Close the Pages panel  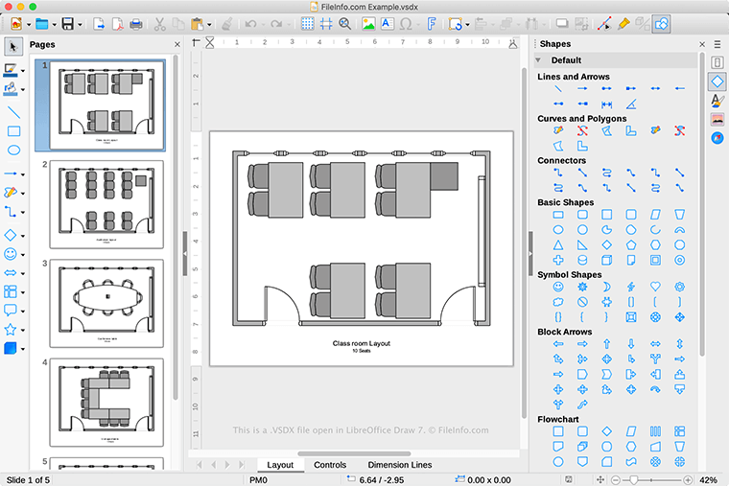pyautogui.click(x=177, y=45)
